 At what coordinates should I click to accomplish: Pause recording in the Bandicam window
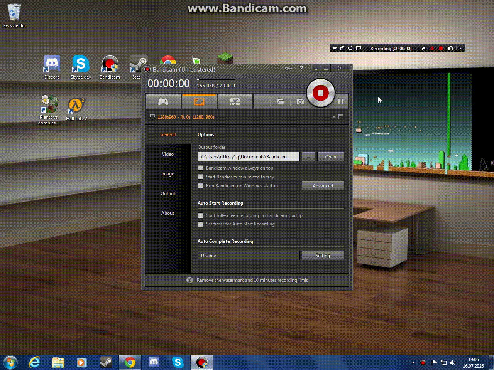pos(341,101)
